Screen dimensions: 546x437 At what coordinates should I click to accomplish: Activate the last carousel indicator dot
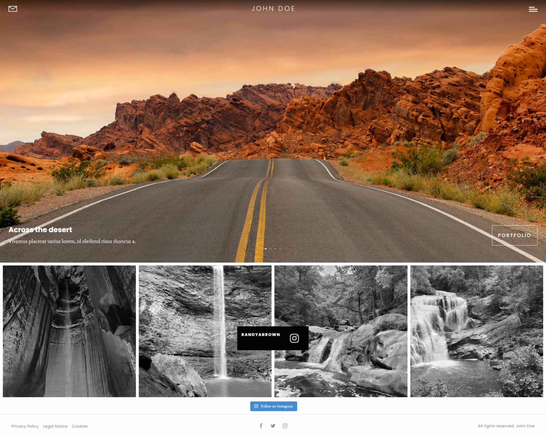point(280,249)
